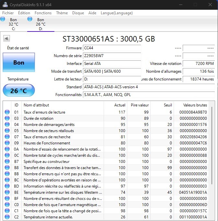Screen dimensions: 218x221
Task: Click the status orb of attribute 01
Action: [x=7, y=112]
